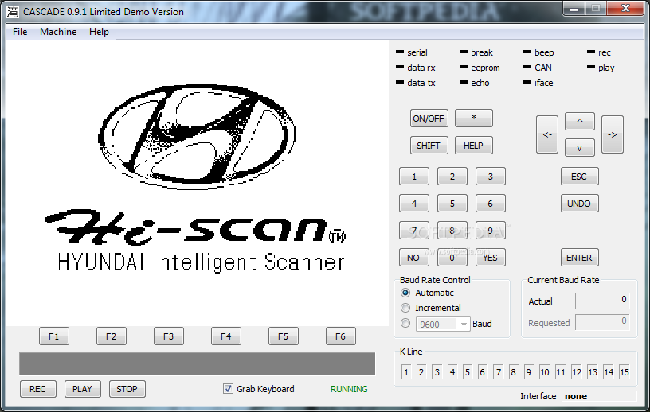This screenshot has width=650, height=412.
Task: Click keypad digit 8
Action: [452, 231]
